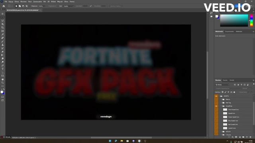
Task: Choose Add to selection mode icon
Action: (x=20, y=6)
